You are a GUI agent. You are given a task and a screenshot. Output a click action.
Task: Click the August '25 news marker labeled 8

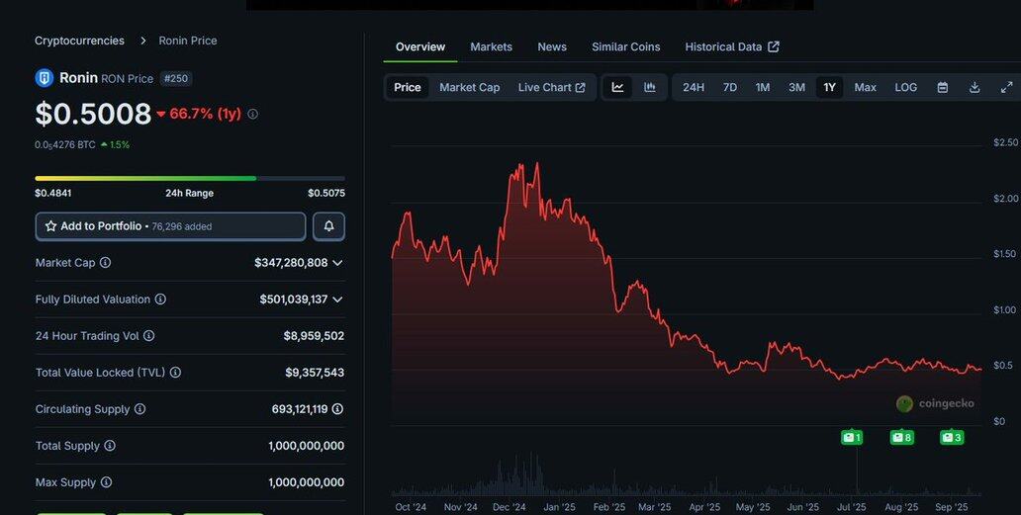pos(902,438)
